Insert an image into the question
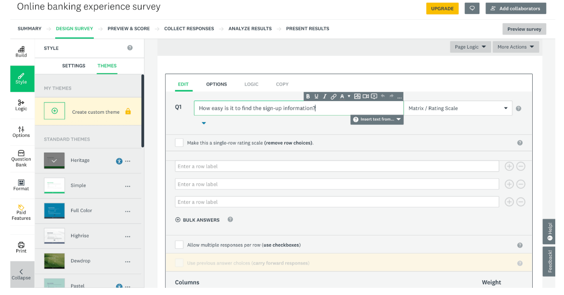 [357, 96]
